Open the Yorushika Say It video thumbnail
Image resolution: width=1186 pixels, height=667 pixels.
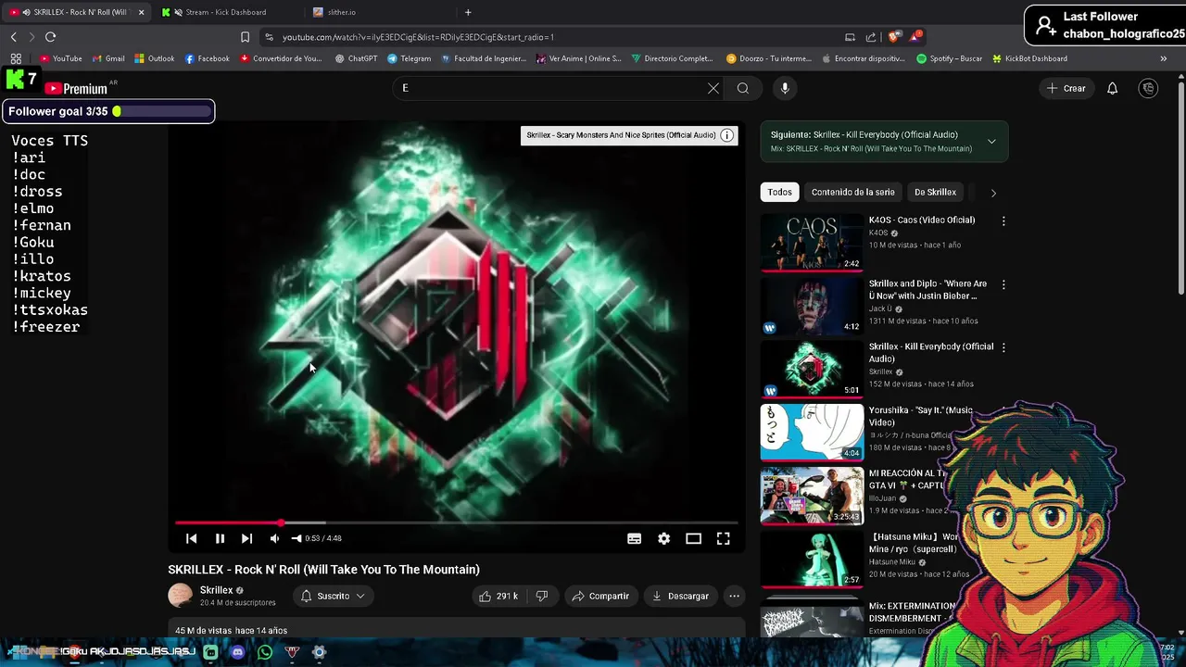(x=812, y=432)
